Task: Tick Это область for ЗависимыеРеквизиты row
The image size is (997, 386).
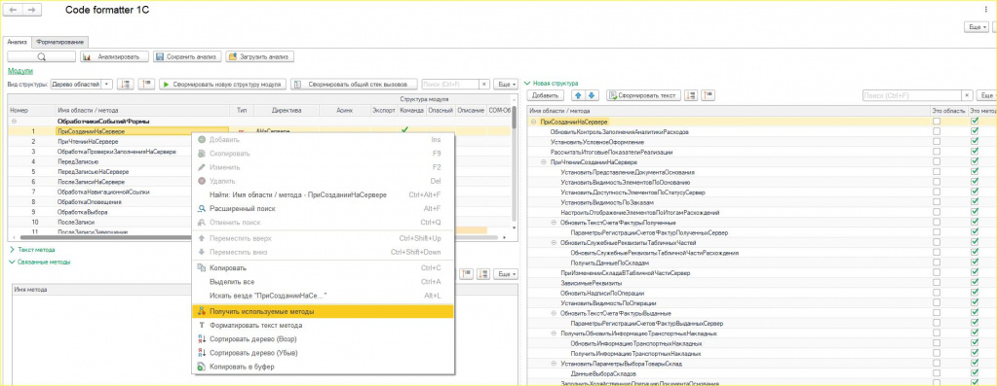Action: [x=937, y=283]
